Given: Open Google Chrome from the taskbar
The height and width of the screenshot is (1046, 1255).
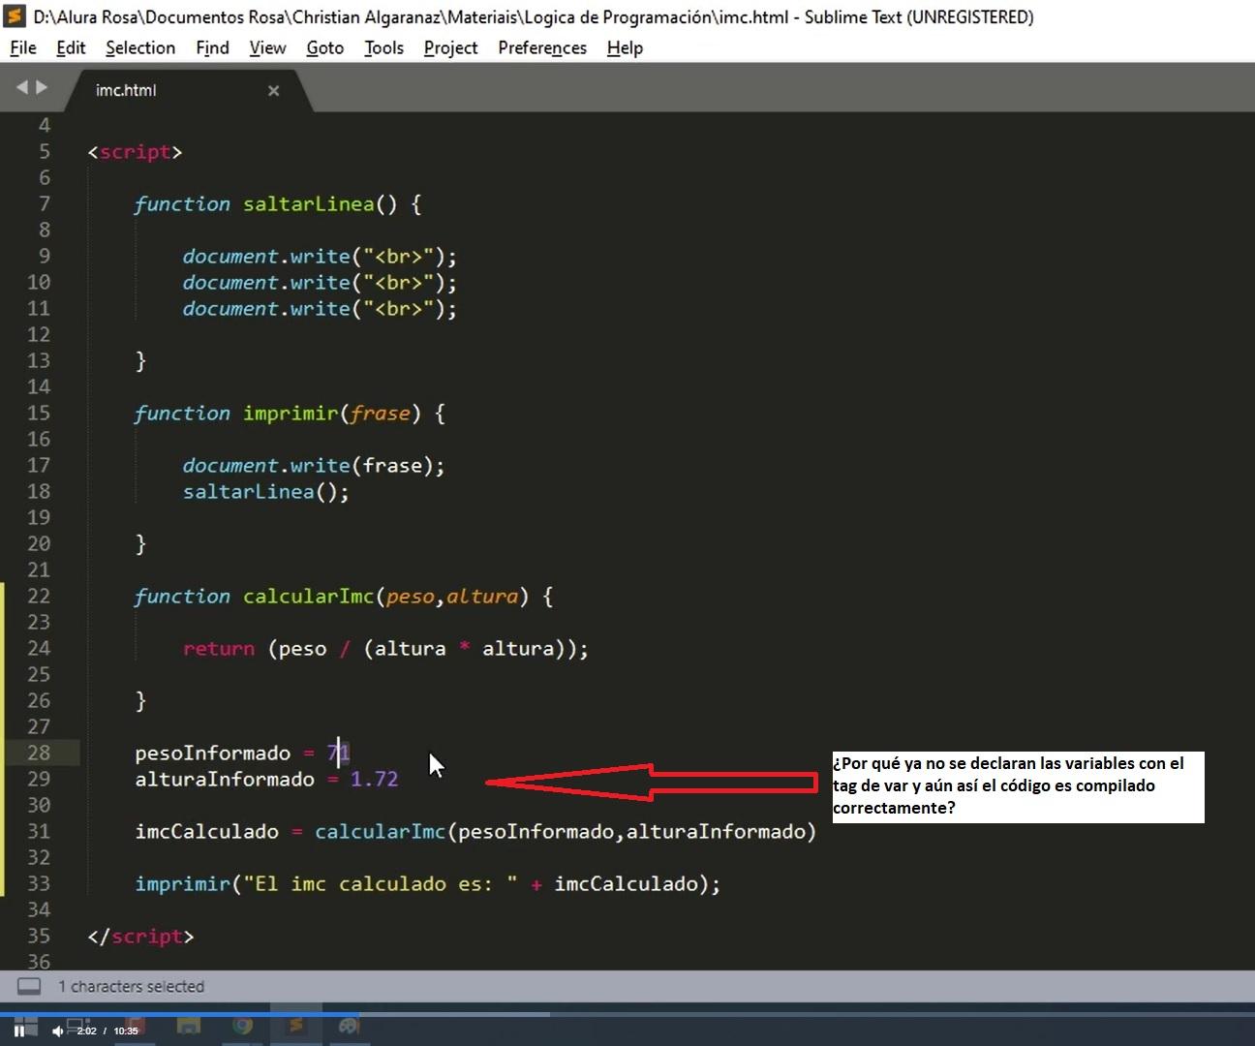Looking at the screenshot, I should [x=242, y=1026].
